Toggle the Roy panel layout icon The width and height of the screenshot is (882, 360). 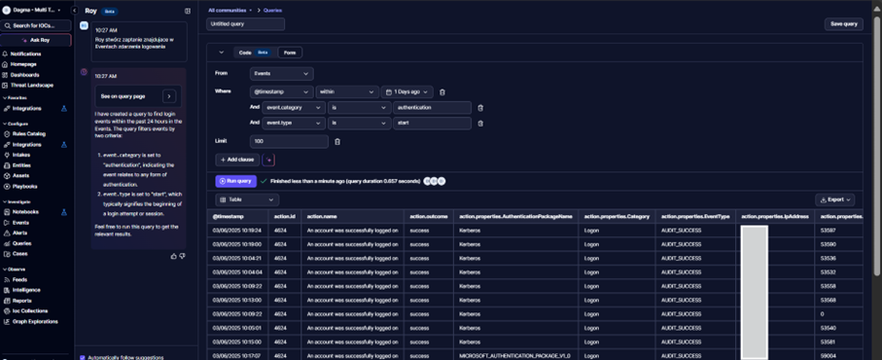(x=188, y=11)
